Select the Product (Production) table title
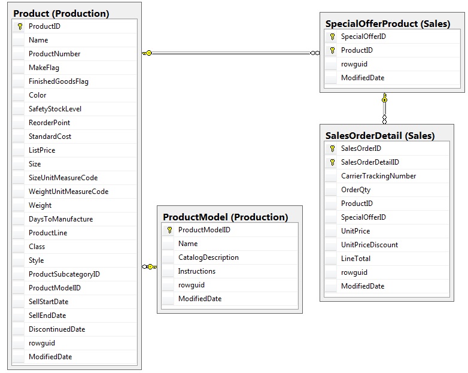This screenshot has height=373, width=468. coord(61,13)
